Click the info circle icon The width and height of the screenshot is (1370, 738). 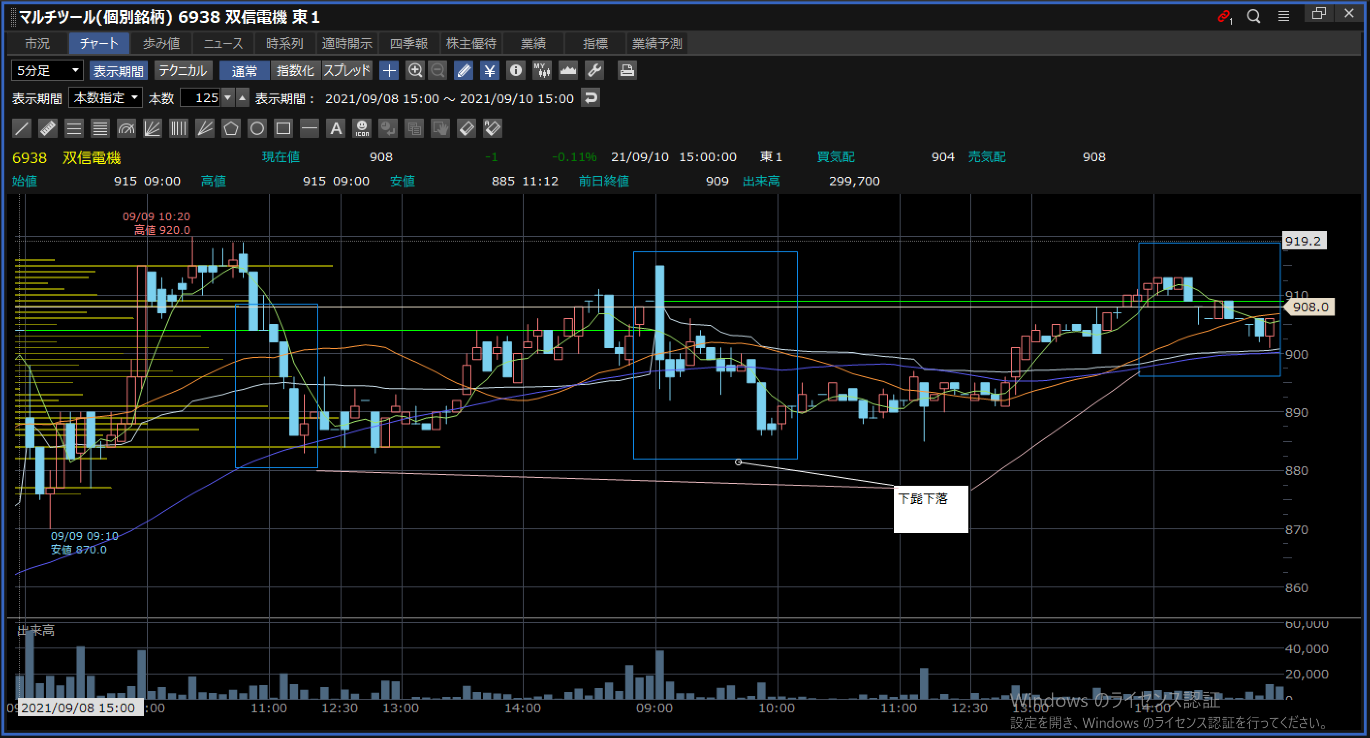pos(515,71)
